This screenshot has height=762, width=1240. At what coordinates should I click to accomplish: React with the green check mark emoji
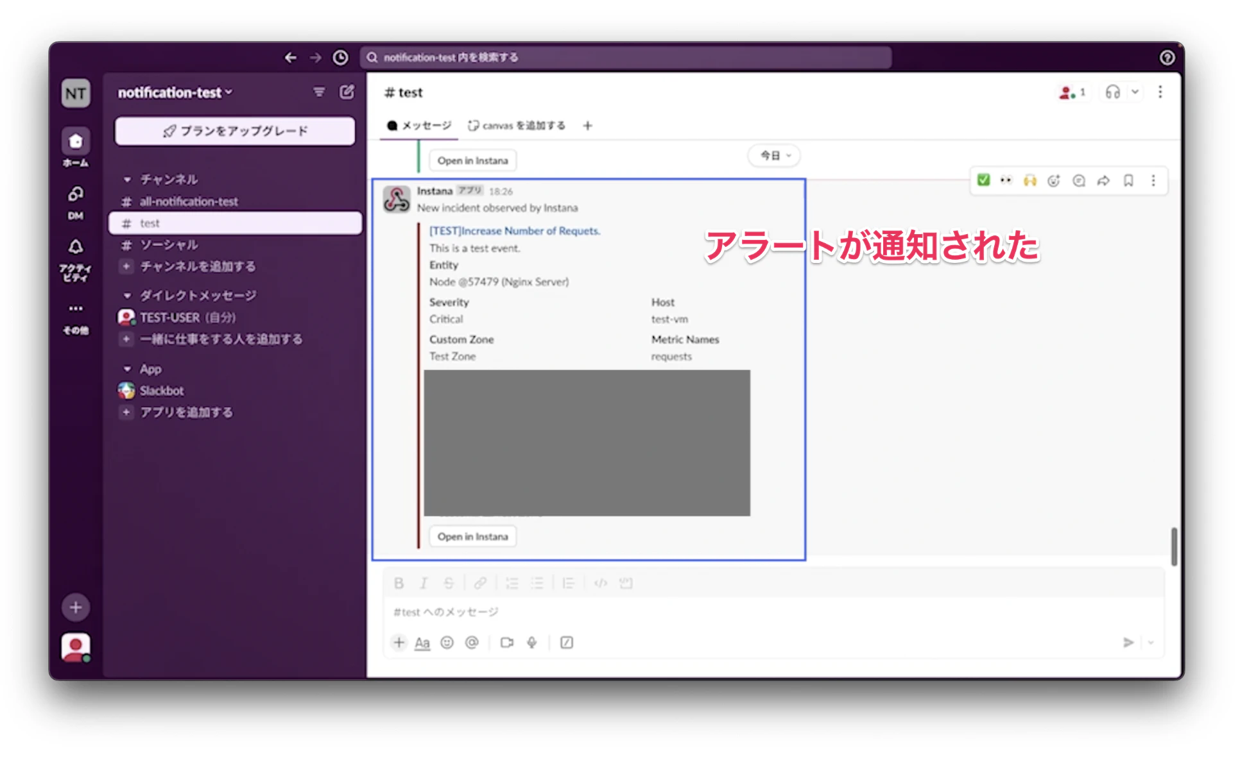[x=983, y=180]
